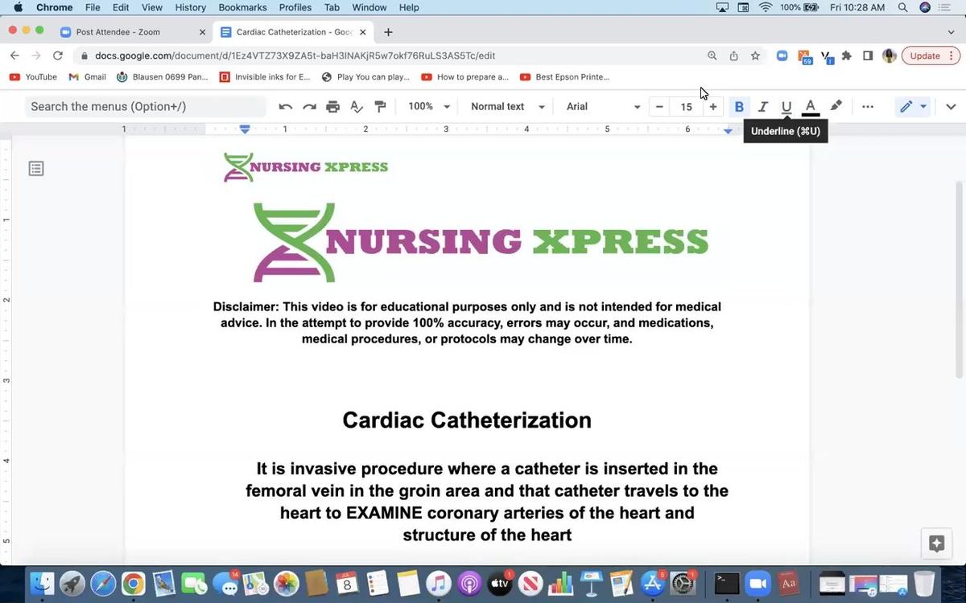The width and height of the screenshot is (966, 603).
Task: Click the zoom magnifier in address bar
Action: [x=712, y=55]
